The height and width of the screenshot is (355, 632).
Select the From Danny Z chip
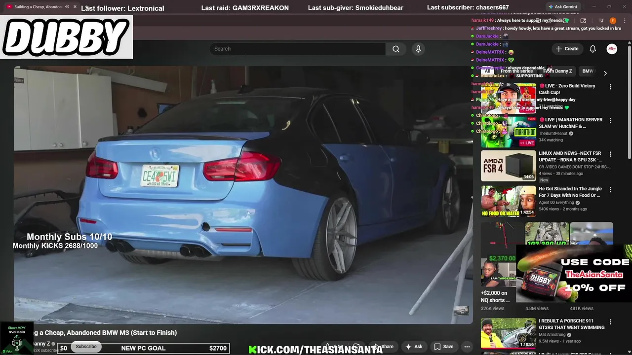pos(557,71)
